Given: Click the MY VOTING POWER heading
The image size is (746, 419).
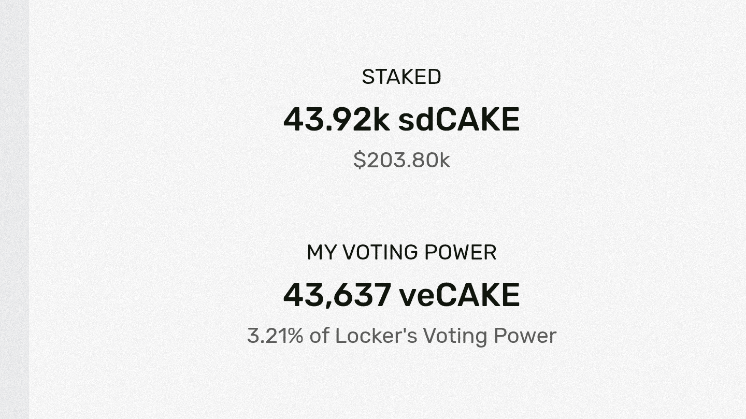Looking at the screenshot, I should pos(401,253).
